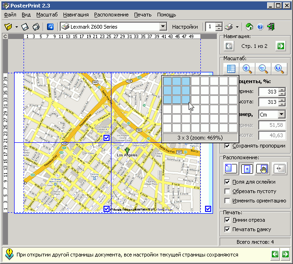Expand the open-file dropdown arrow
293x264 pixels.
pos(16,27)
